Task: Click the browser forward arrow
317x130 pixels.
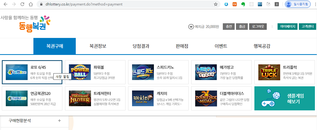Action: 14,4
